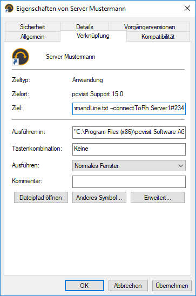
Task: Open the Kompatibilität tab
Action: 158,37
